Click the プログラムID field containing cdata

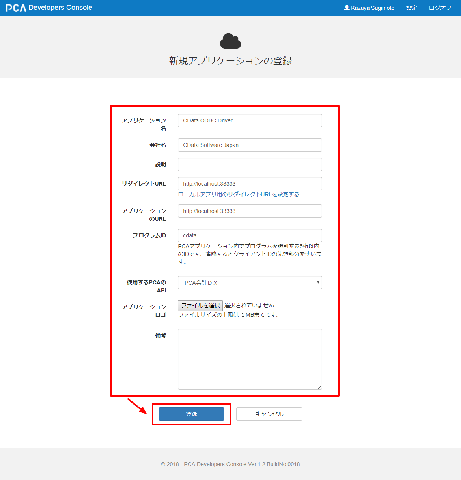pyautogui.click(x=250, y=235)
